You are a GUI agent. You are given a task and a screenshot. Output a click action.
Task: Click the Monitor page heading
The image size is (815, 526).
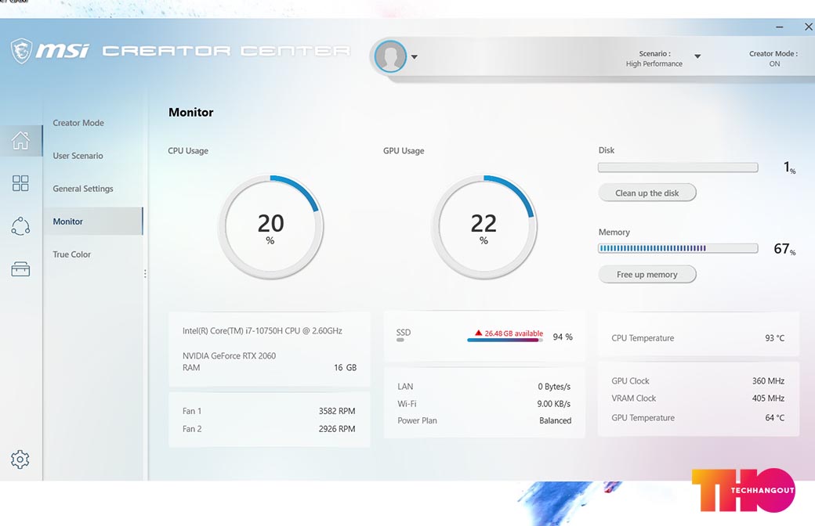[190, 112]
